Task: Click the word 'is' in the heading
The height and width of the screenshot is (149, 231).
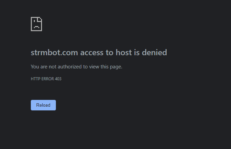Action: 138,52
